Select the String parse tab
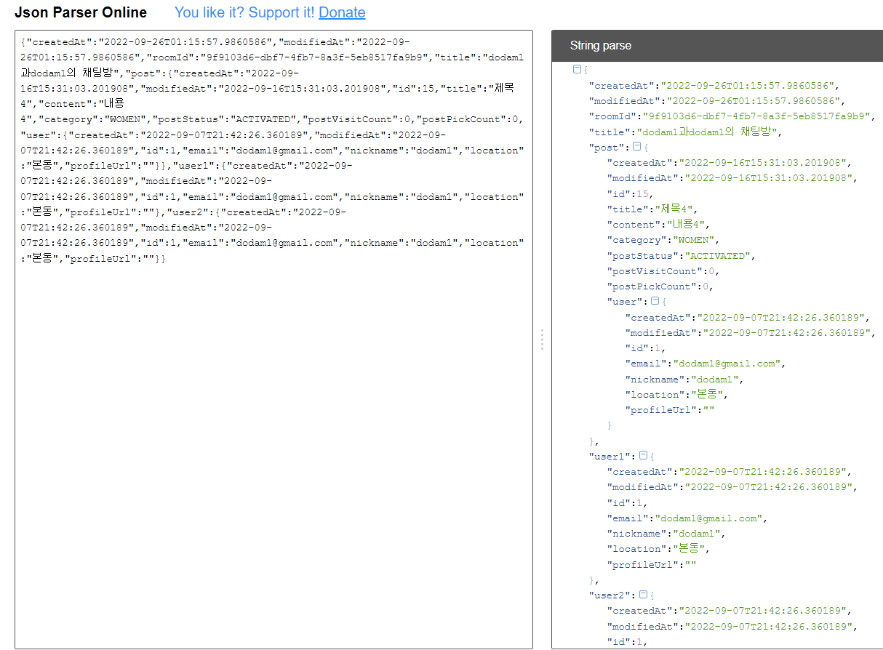The width and height of the screenshot is (883, 650). (601, 45)
